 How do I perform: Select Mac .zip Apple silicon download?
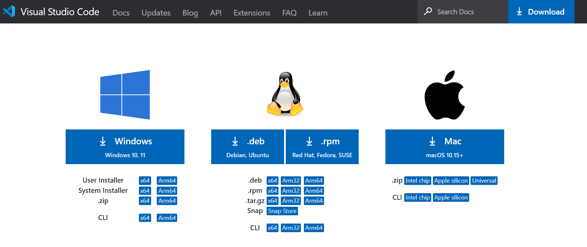click(451, 181)
